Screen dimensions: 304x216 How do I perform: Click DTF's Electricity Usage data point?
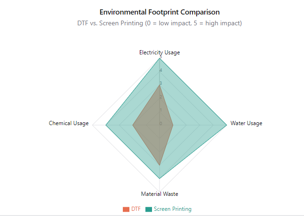click(160, 85)
